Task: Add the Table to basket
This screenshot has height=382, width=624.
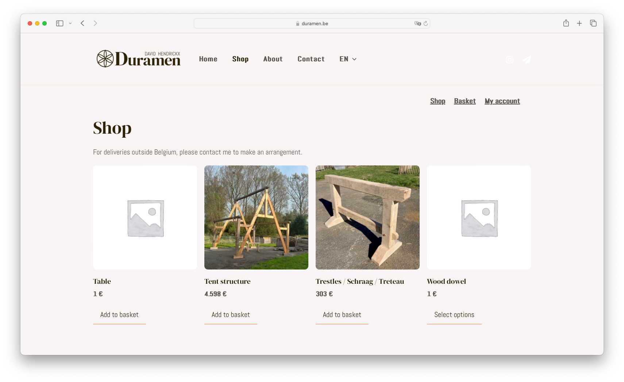Action: click(x=119, y=315)
